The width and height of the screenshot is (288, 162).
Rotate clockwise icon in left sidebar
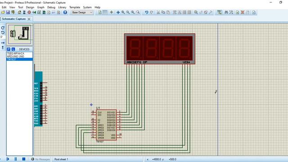3,28
